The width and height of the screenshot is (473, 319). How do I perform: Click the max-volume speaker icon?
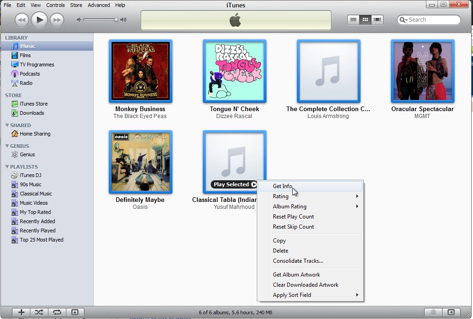tap(124, 20)
